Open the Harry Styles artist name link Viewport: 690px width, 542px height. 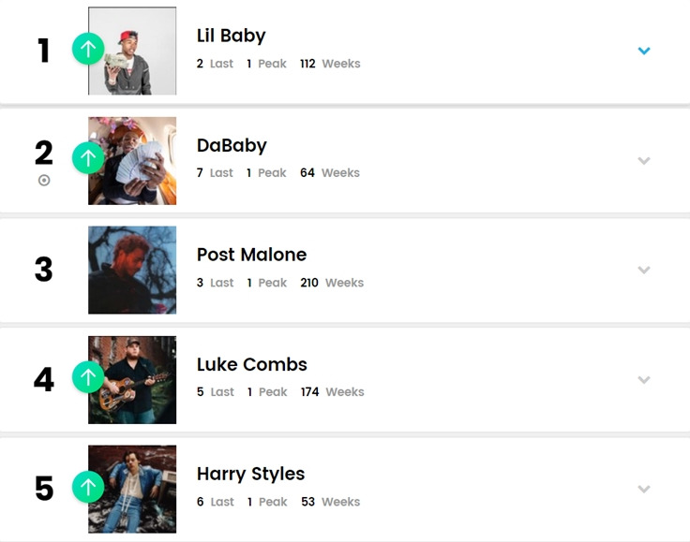coord(250,475)
